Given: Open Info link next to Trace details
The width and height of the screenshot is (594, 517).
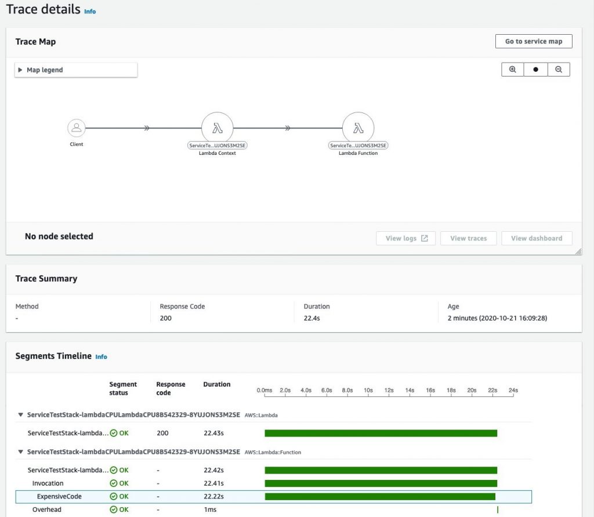Looking at the screenshot, I should click(x=90, y=12).
